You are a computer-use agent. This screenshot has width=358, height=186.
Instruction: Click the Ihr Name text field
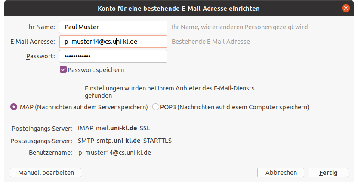click(x=113, y=27)
